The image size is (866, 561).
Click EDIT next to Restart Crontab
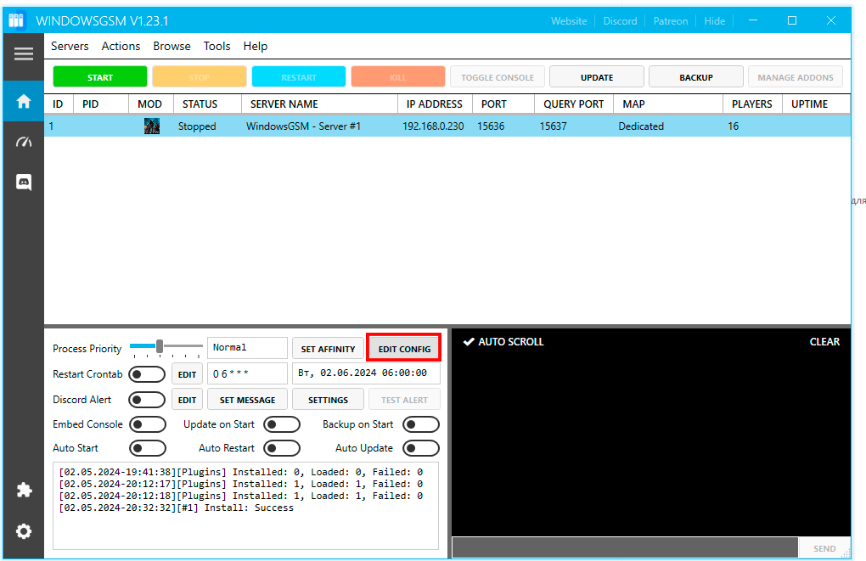(188, 374)
